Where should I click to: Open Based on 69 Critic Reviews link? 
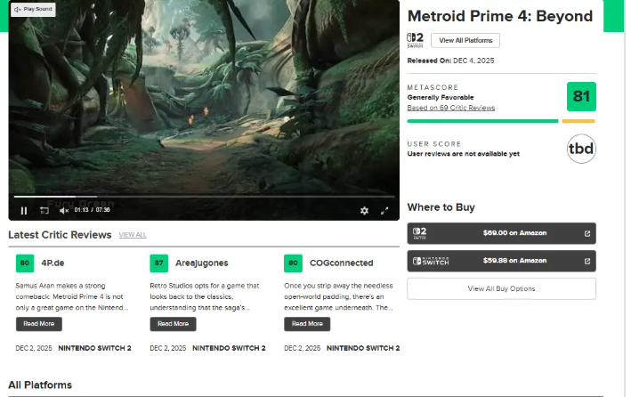[x=450, y=108]
